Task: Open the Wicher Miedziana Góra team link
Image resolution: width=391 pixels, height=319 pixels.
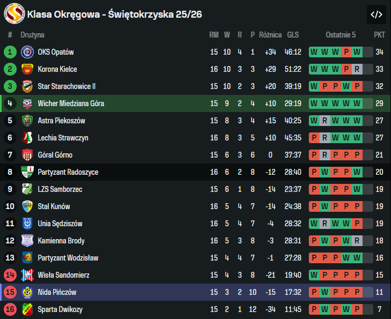Action: pyautogui.click(x=71, y=103)
